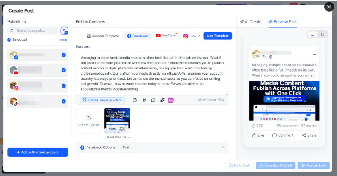
Task: Click Share in the preview post
Action: point(309,135)
